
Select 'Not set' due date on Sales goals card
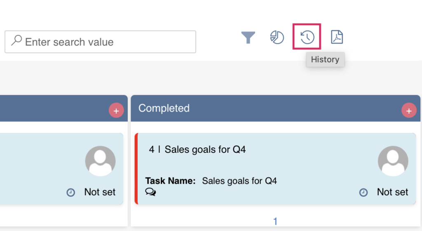point(392,192)
